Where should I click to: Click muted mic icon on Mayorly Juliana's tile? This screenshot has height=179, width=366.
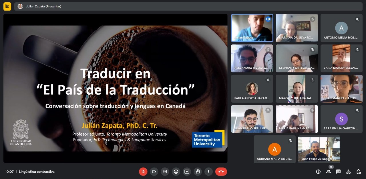pos(313,80)
